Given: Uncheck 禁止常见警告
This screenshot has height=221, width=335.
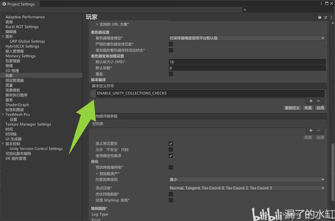Looking at the screenshot, I should [x=171, y=144].
